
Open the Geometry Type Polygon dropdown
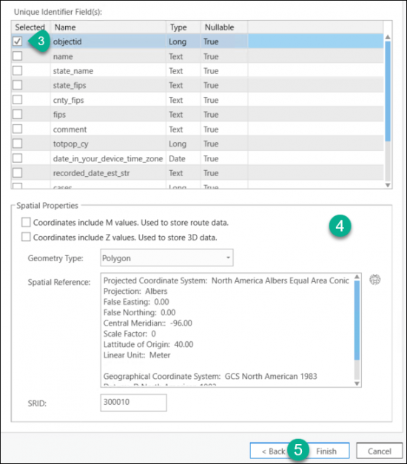click(x=166, y=258)
